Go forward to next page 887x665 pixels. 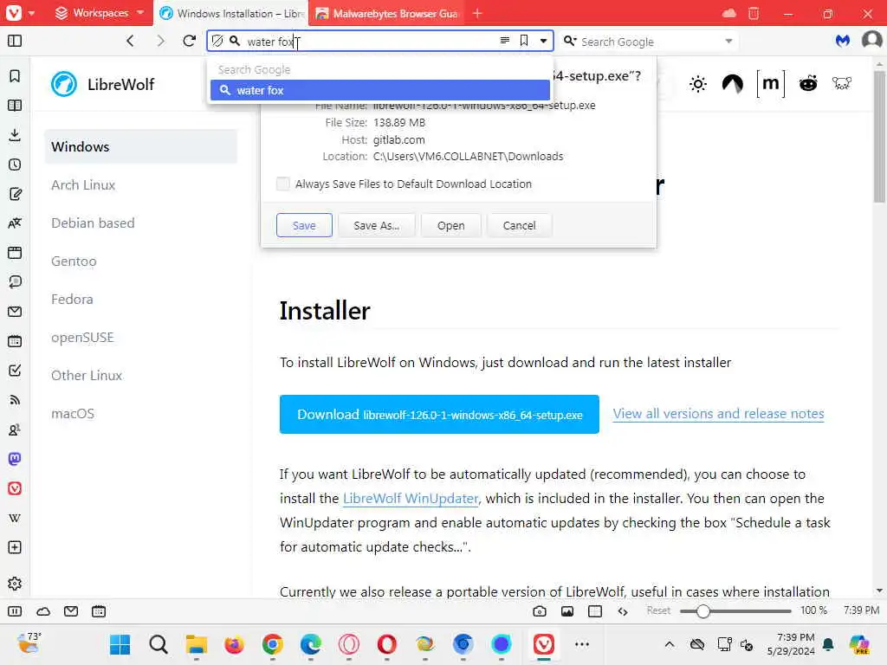pos(160,41)
